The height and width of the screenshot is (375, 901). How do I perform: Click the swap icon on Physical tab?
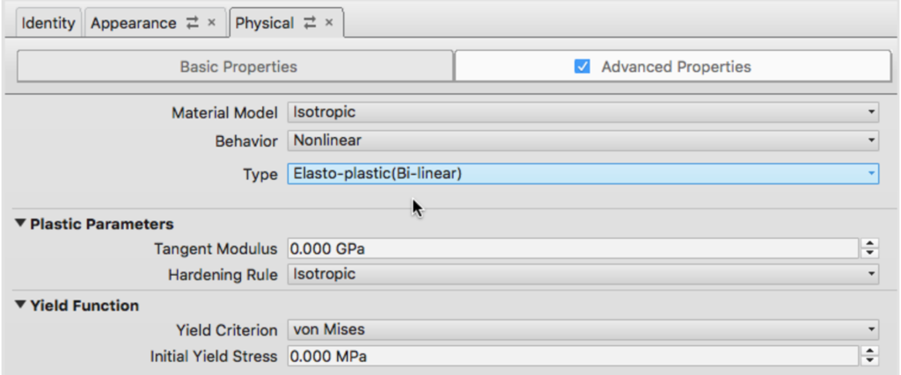[x=310, y=24]
